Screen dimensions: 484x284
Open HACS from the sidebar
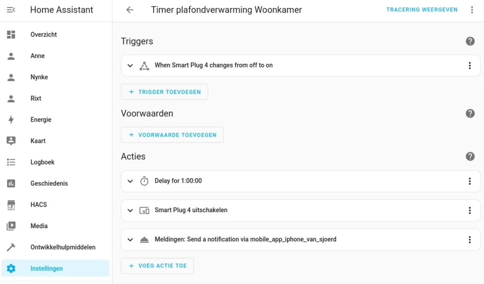click(38, 205)
